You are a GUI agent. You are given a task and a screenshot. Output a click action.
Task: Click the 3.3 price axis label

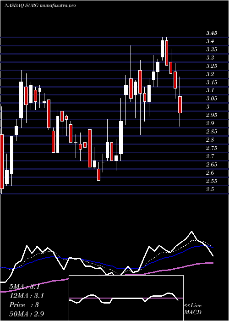[210, 57]
